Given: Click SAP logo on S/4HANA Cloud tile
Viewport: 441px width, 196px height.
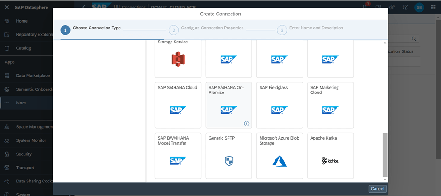Looking at the screenshot, I should tap(178, 110).
